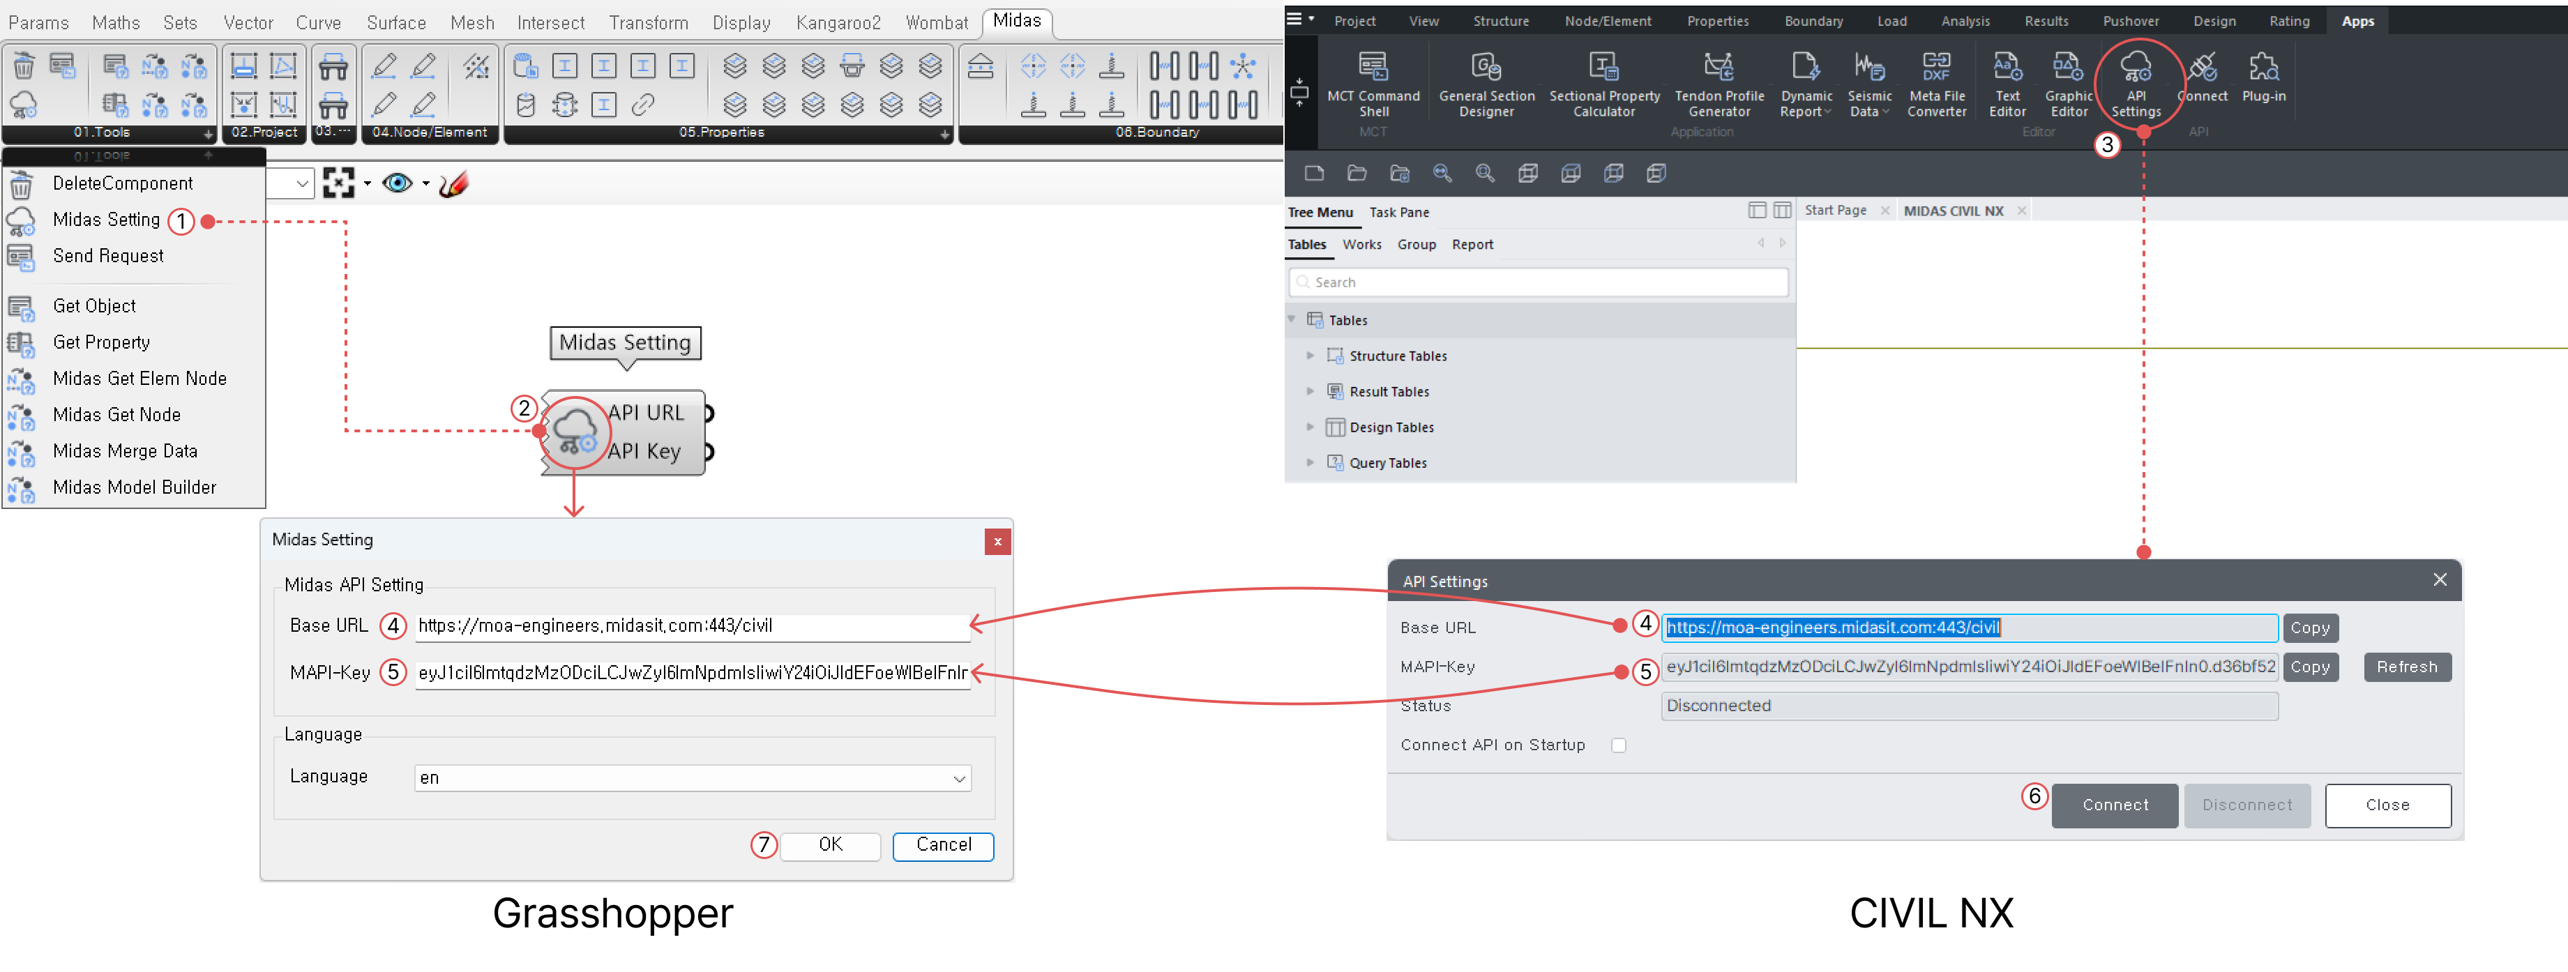Click the trash DeleteComponent icon in 01.Tools panel
This screenshot has width=2568, height=972.
[24, 67]
